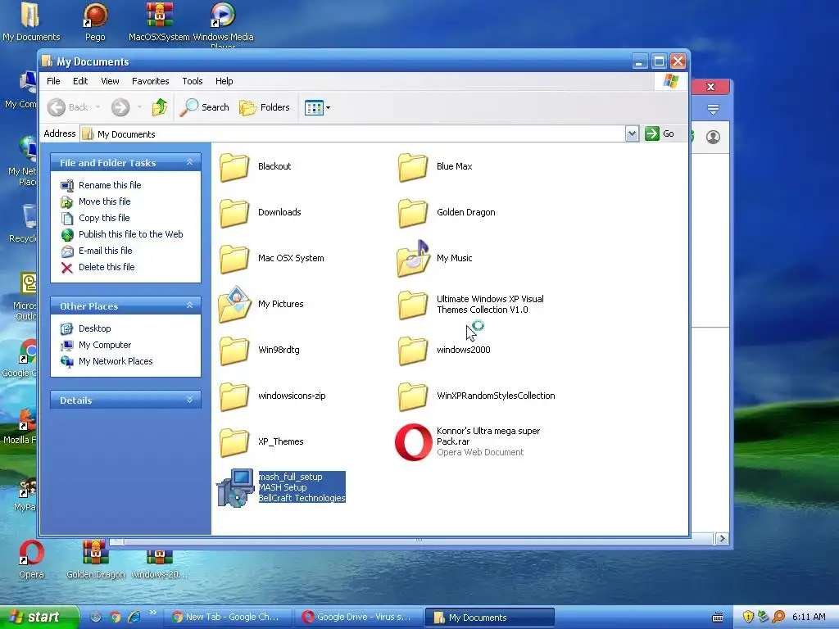Select the Win98rdtg folder
Image resolution: width=839 pixels, height=629 pixels.
click(260, 350)
